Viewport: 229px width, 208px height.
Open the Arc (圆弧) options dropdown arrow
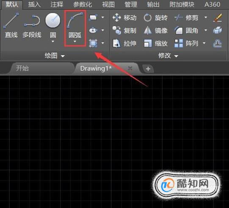(x=75, y=42)
